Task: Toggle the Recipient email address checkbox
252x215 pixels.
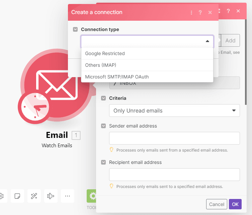Action: coord(103,162)
